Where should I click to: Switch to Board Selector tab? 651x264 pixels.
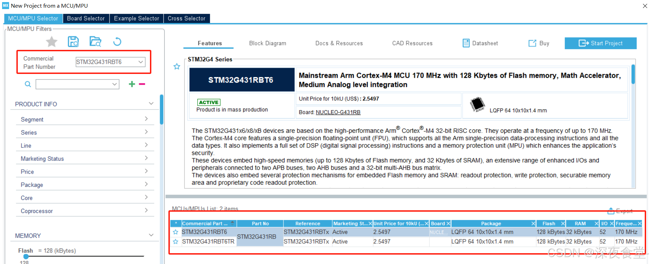[x=86, y=18]
